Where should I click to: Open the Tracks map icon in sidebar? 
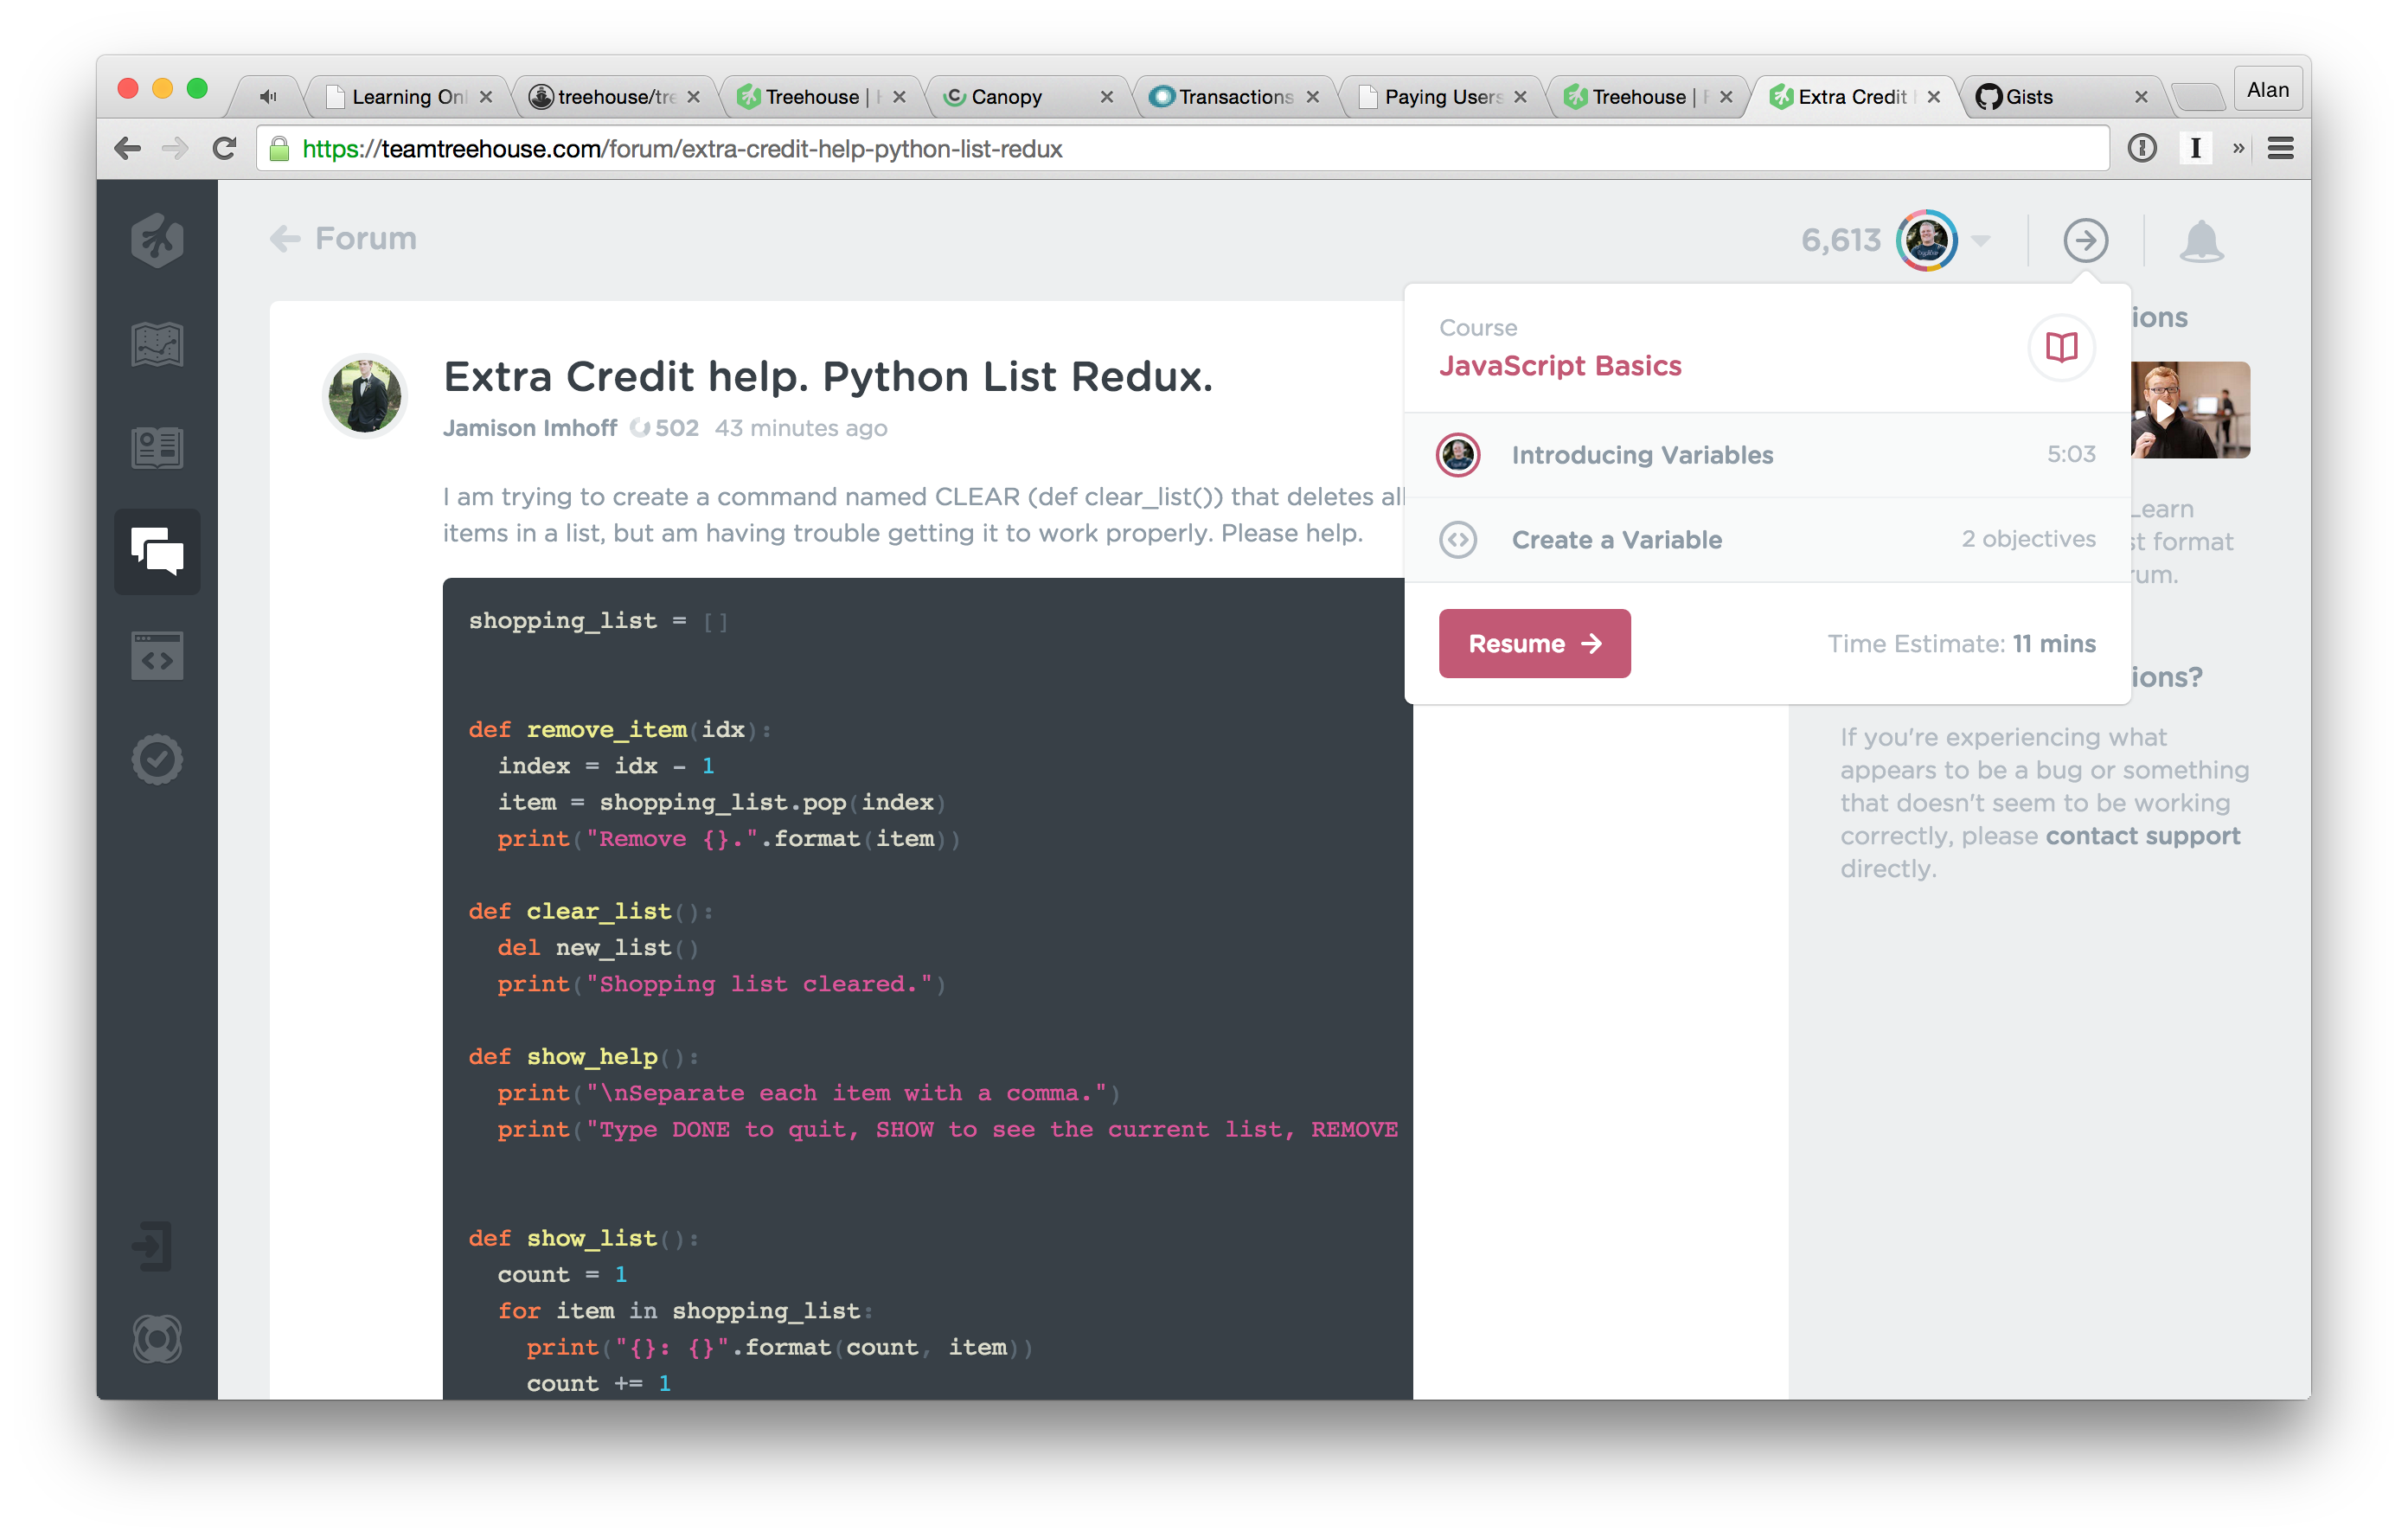click(x=157, y=345)
